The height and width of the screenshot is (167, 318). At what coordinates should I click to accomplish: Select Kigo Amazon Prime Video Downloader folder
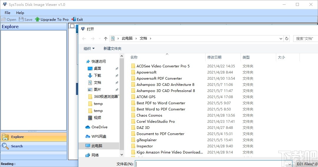click(170, 152)
